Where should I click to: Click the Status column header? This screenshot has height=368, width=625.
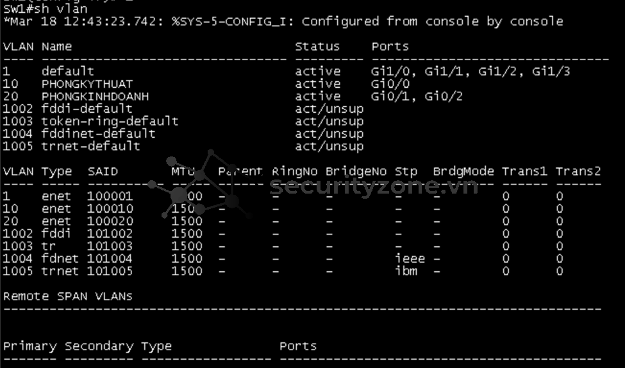click(317, 47)
